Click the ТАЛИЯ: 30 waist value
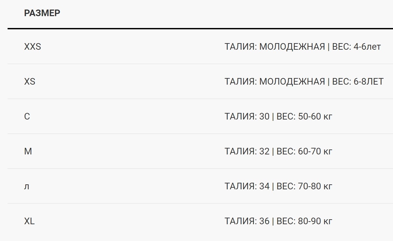The width and height of the screenshot is (393, 241). coord(247,117)
